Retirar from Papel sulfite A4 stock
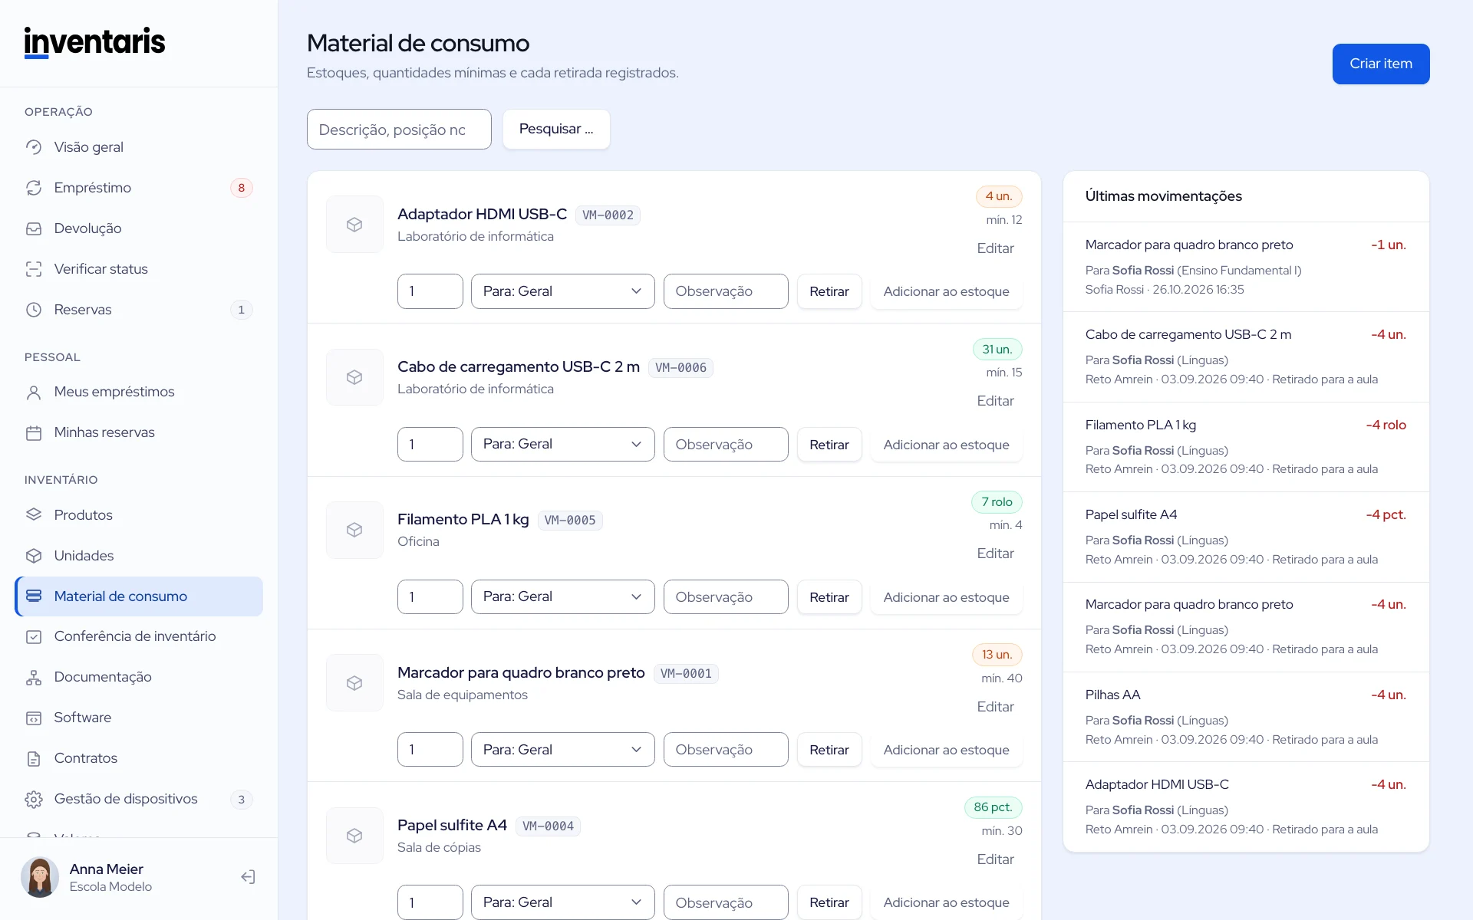This screenshot has width=1473, height=920. (829, 902)
